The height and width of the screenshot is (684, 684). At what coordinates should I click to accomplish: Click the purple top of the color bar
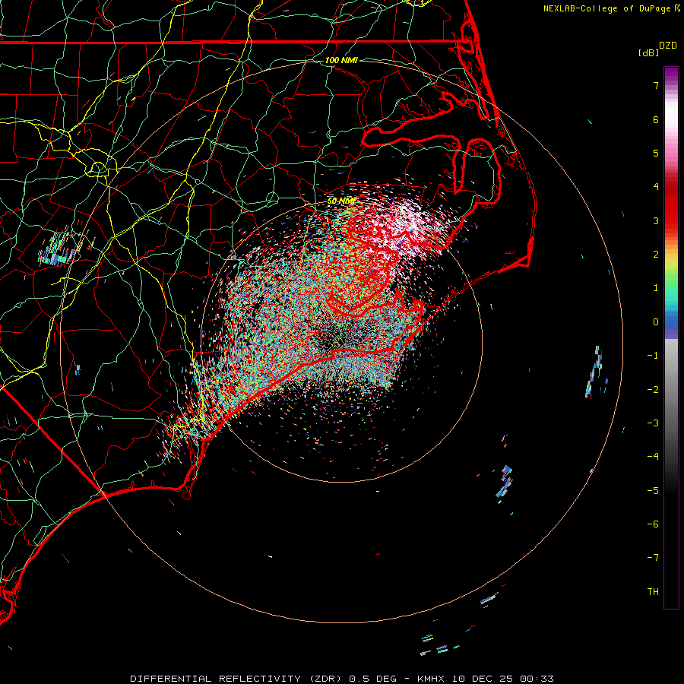671,75
